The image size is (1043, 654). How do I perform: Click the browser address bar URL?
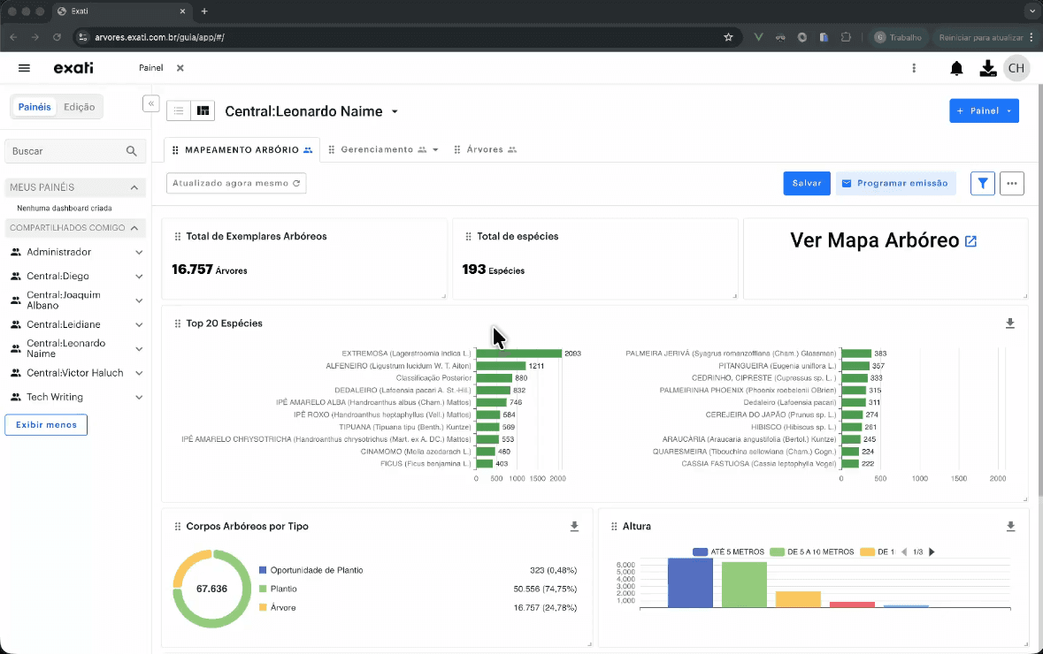tap(159, 37)
